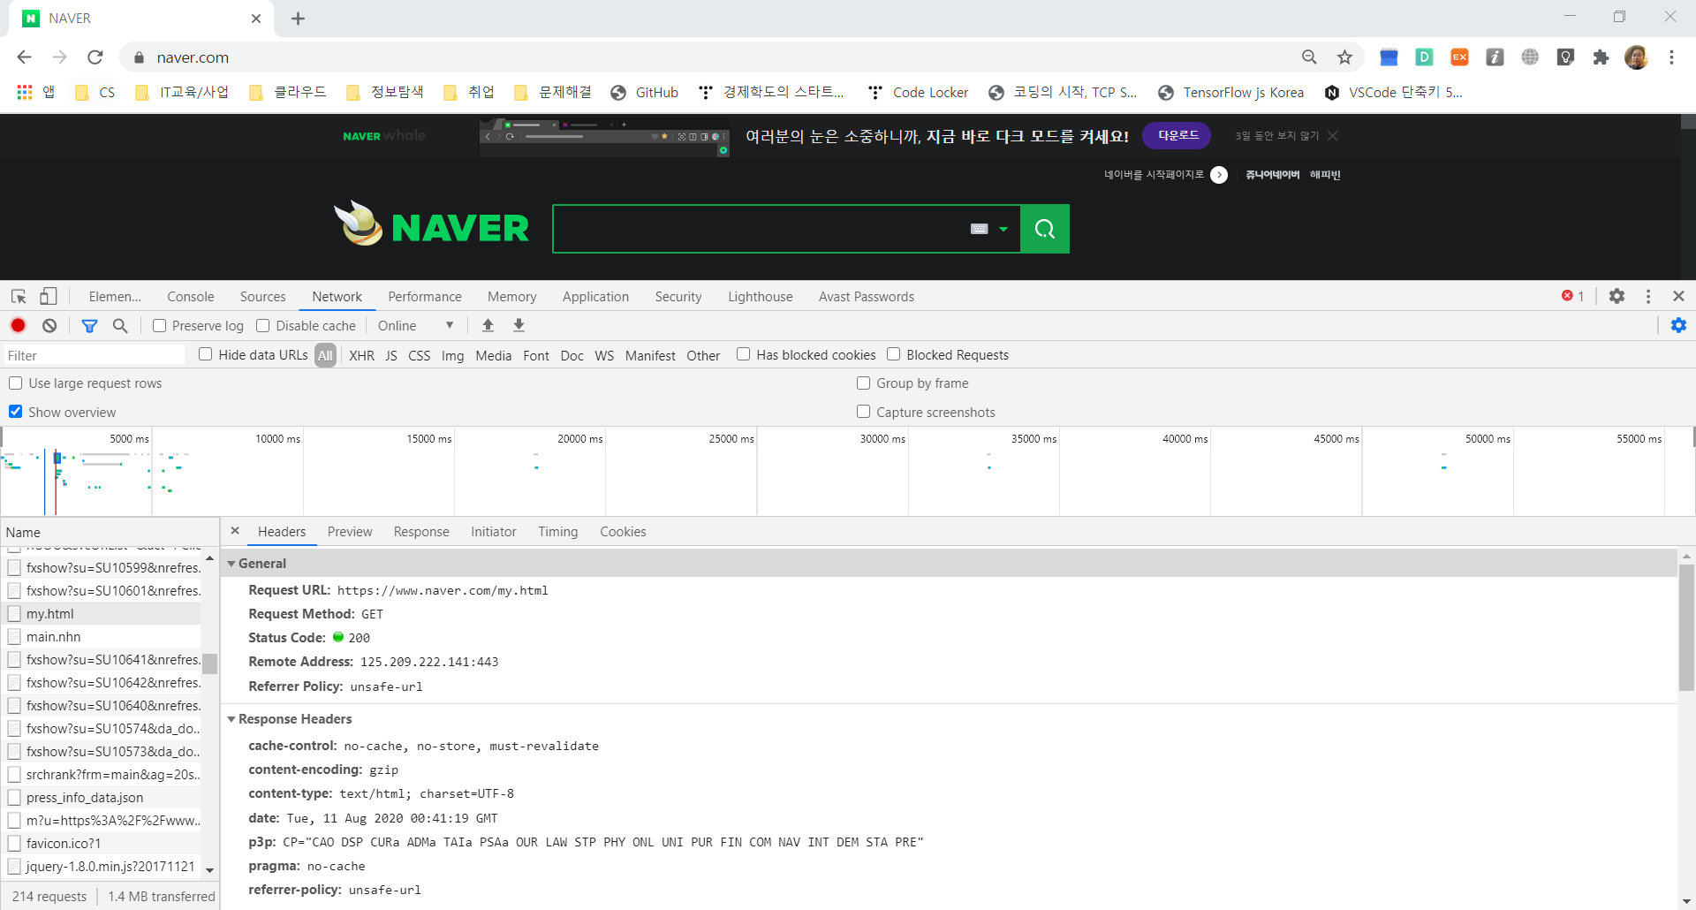Screen dimensions: 1696x910
Task: Check Group by frame
Action: pos(863,383)
